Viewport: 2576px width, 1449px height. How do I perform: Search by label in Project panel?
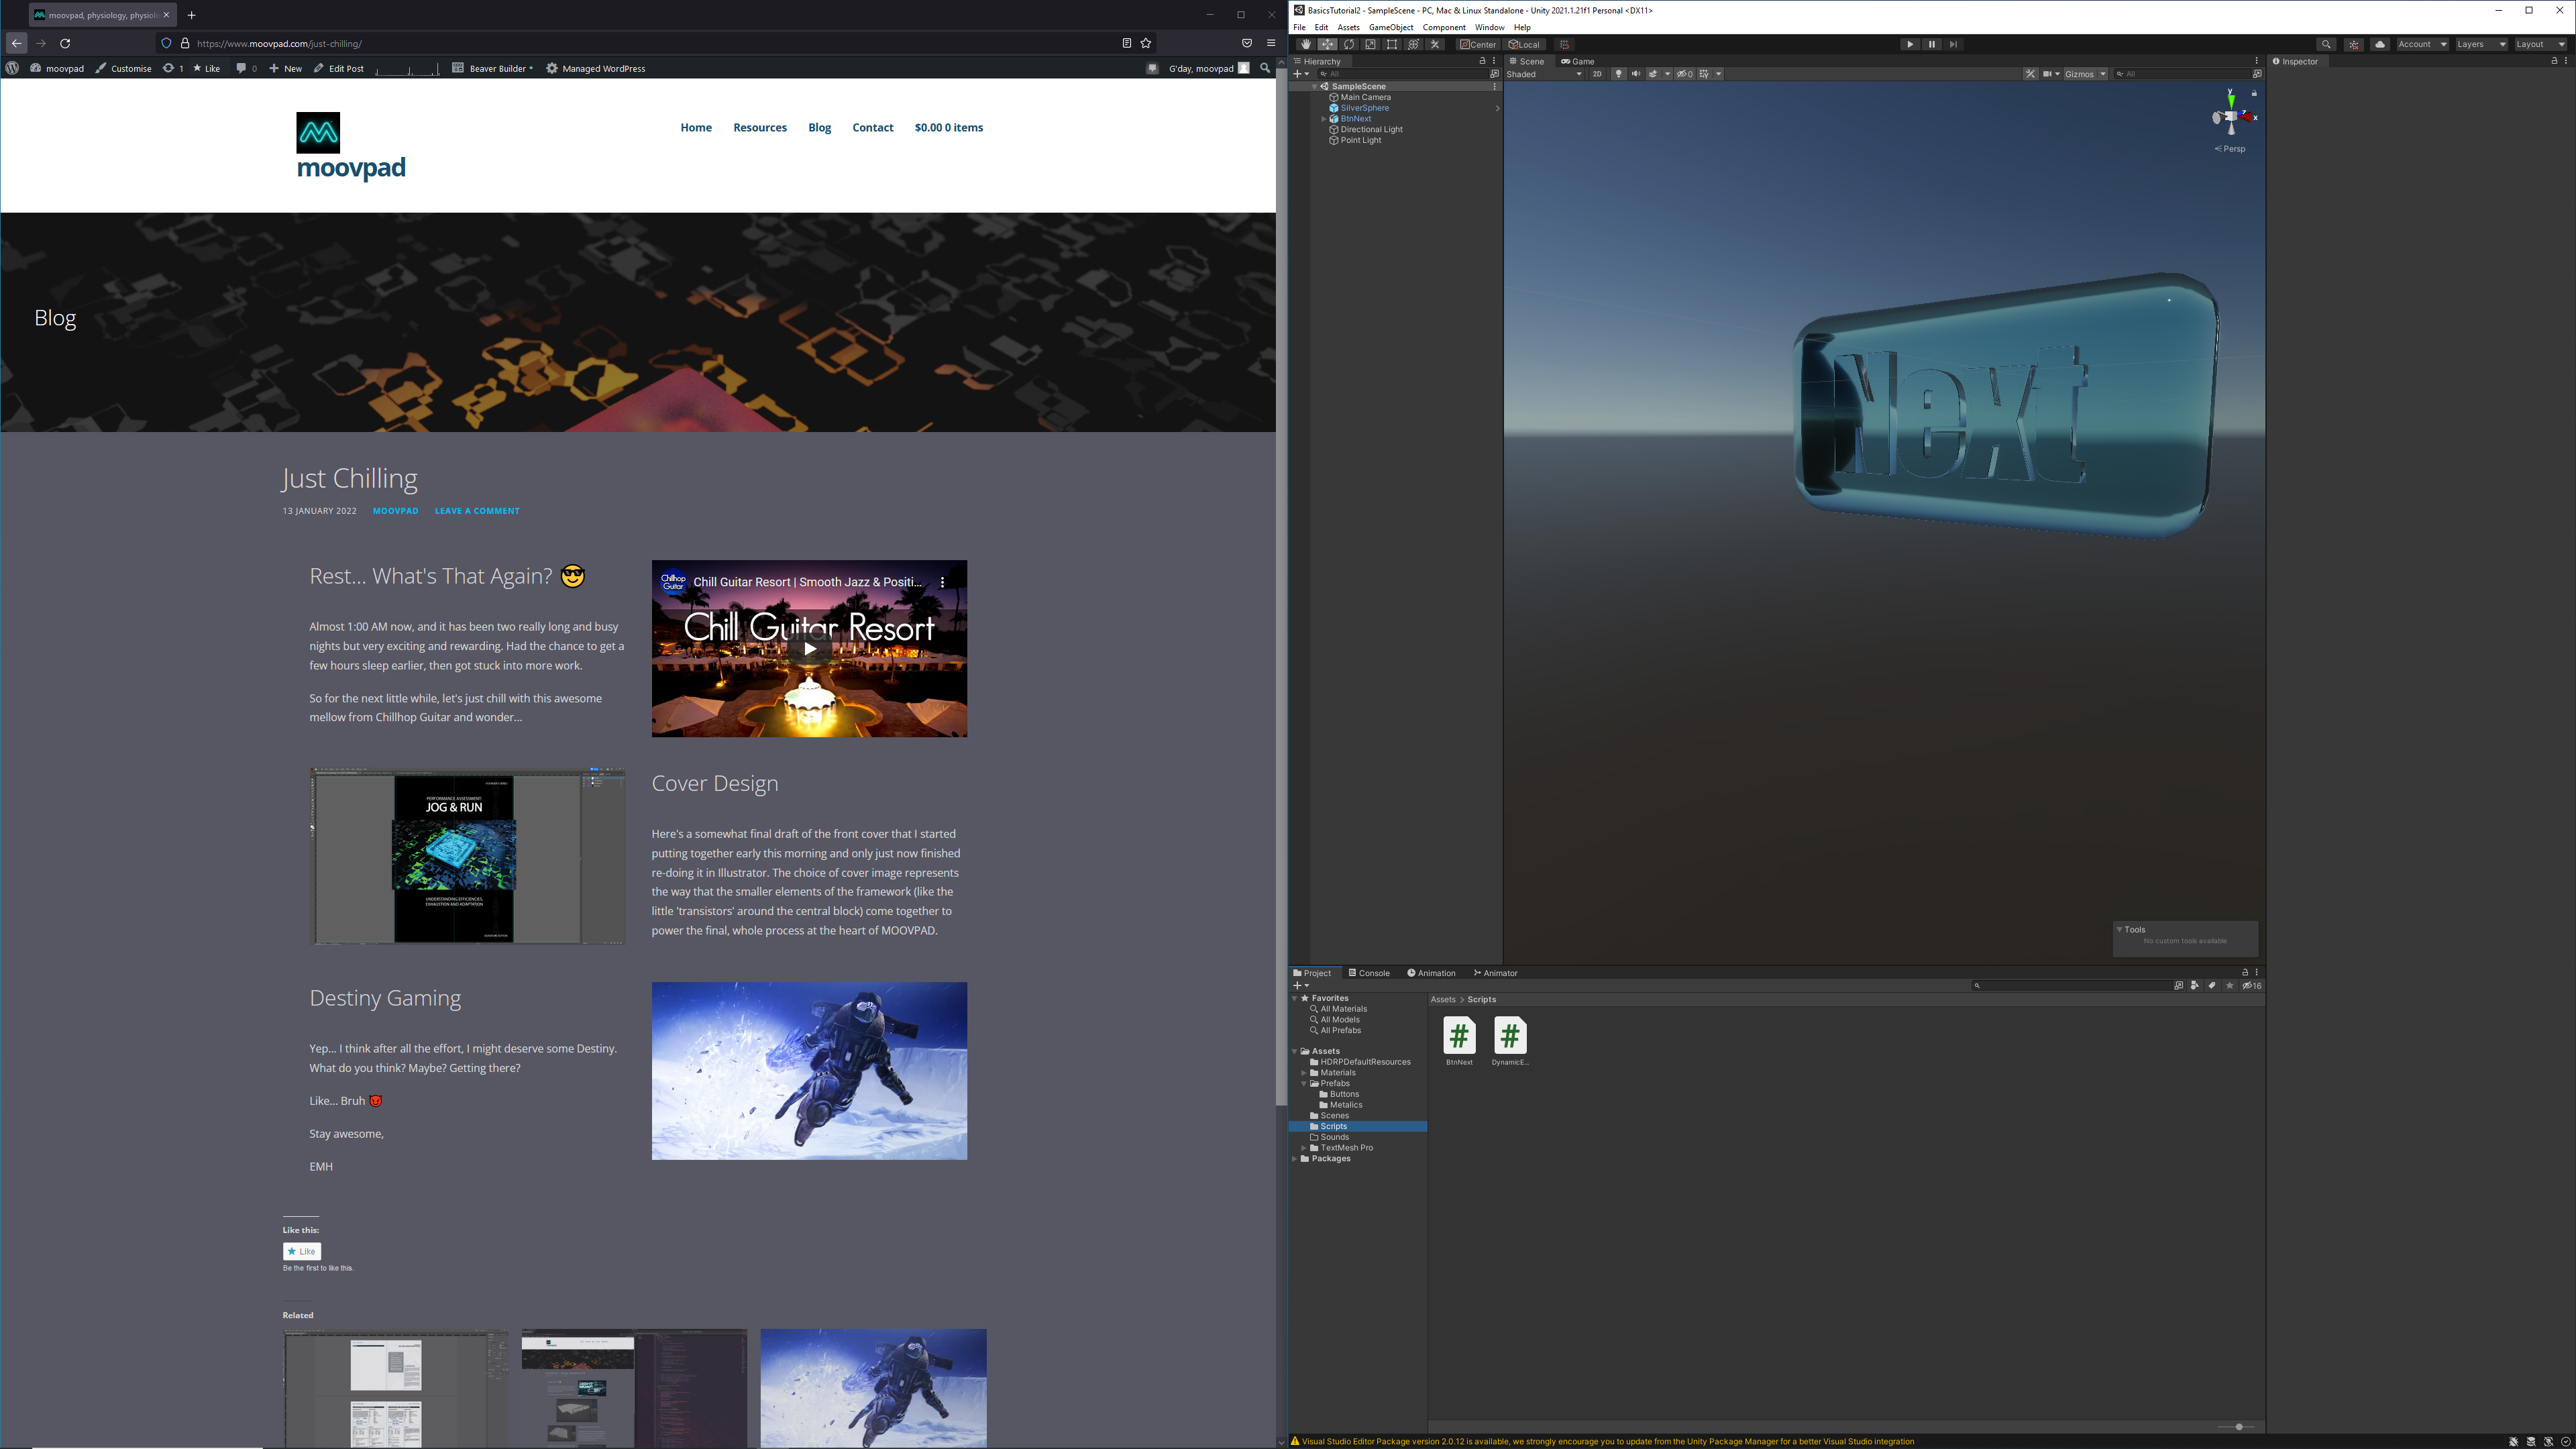click(2212, 985)
